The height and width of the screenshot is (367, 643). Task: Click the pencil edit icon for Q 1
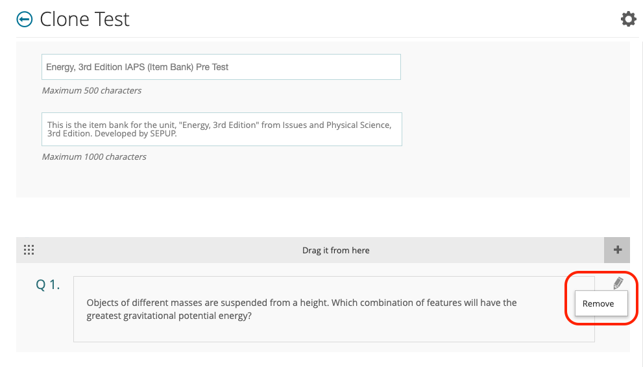tap(618, 283)
